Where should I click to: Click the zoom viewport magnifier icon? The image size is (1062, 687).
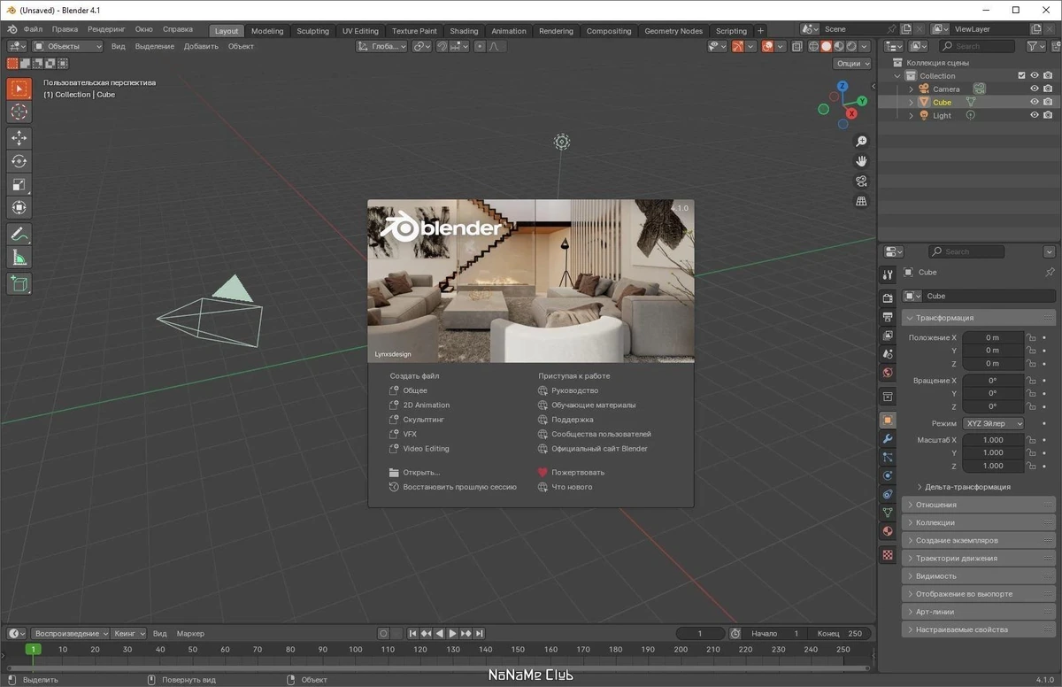[x=861, y=142]
